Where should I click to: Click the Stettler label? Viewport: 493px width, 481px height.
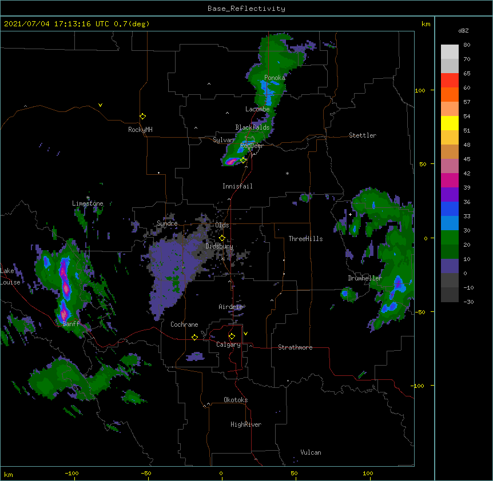(363, 135)
